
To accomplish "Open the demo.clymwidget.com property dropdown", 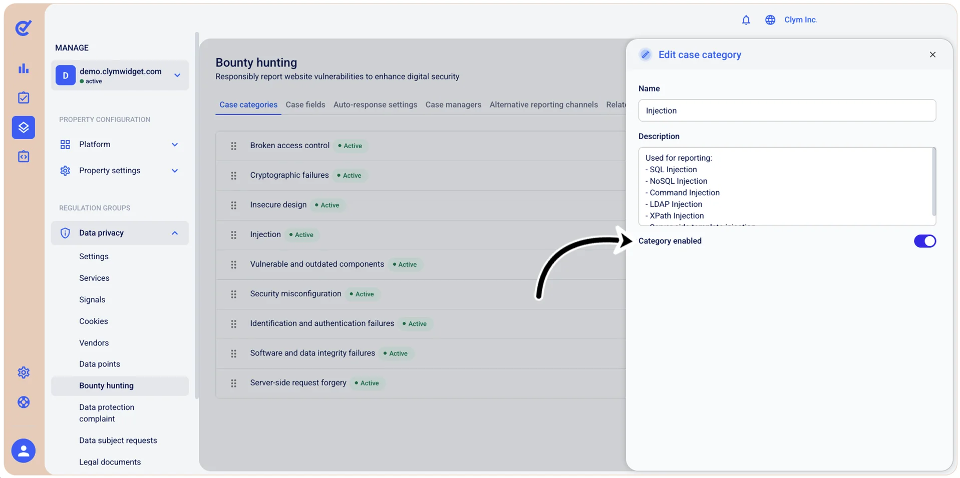I will pyautogui.click(x=120, y=76).
